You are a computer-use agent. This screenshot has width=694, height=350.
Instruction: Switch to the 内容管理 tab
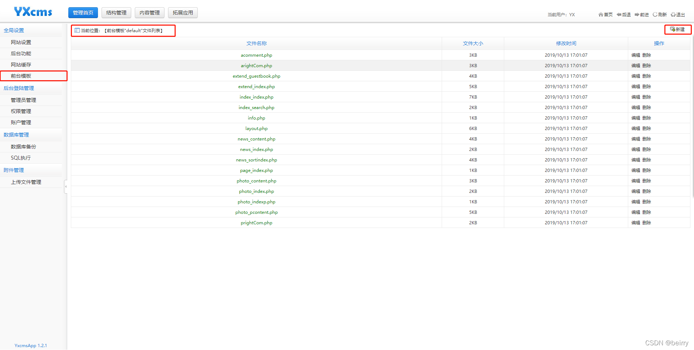point(150,13)
